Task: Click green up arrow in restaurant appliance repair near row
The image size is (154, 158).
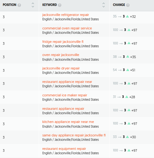Action: click(129, 83)
